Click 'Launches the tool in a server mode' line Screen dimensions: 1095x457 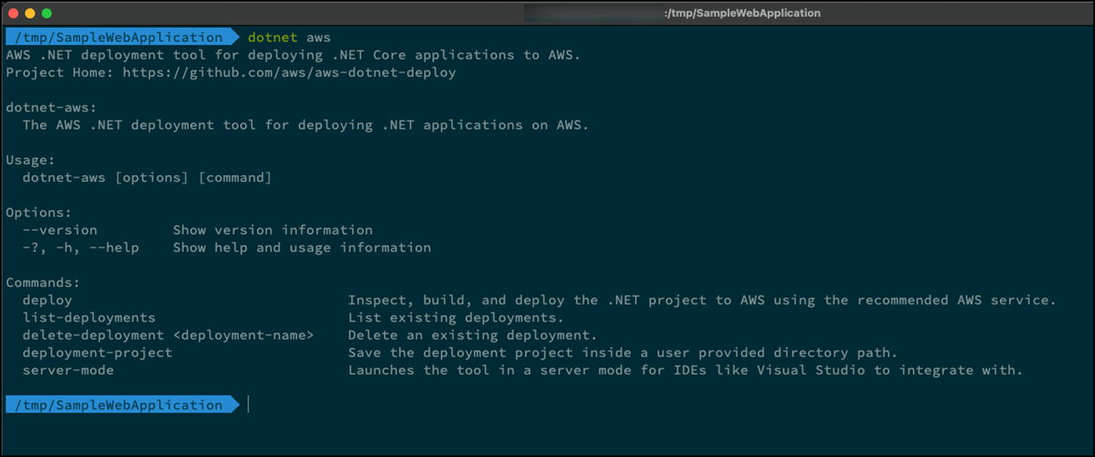tap(686, 369)
